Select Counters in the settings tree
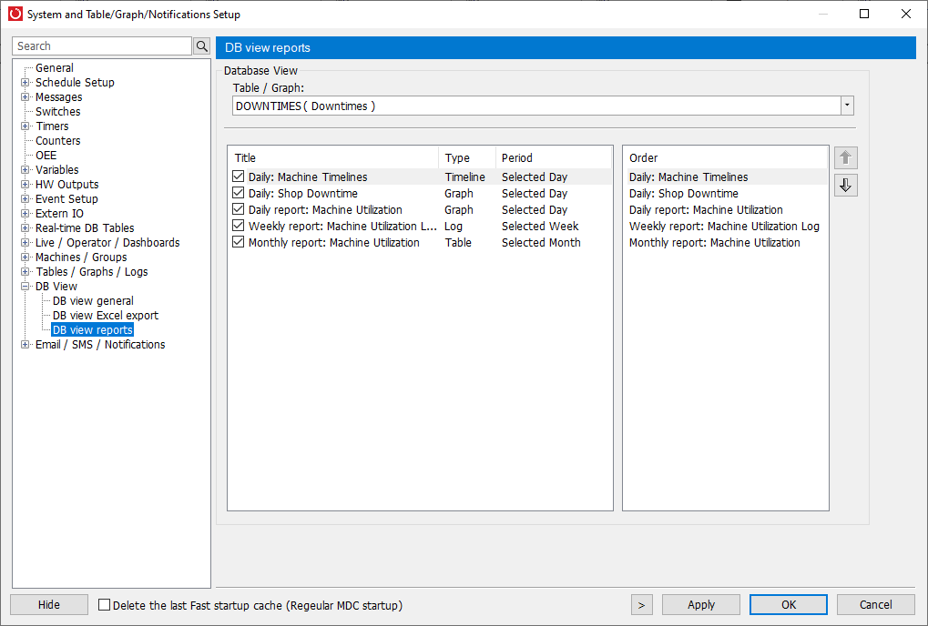 [x=58, y=141]
